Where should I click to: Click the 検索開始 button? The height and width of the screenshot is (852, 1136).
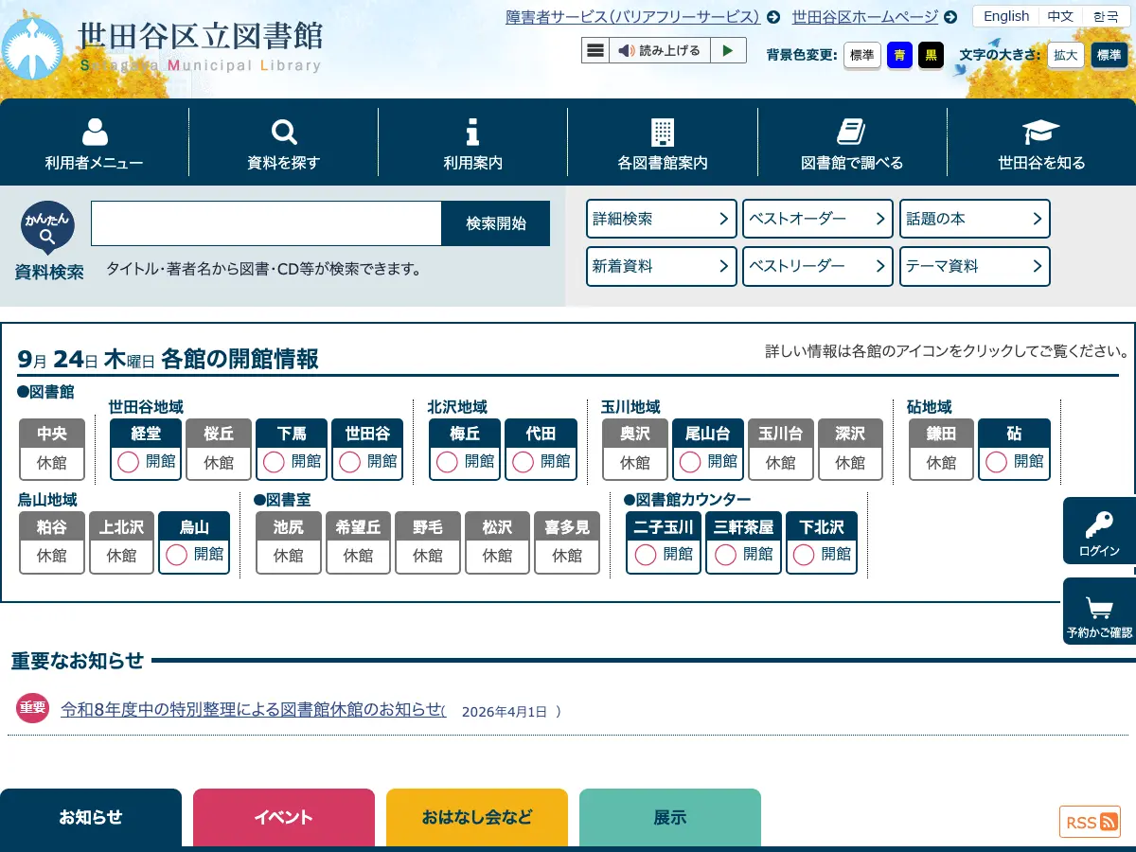point(496,223)
